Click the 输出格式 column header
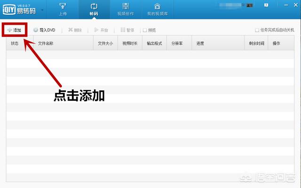This screenshot has height=188, width=301. click(x=154, y=43)
